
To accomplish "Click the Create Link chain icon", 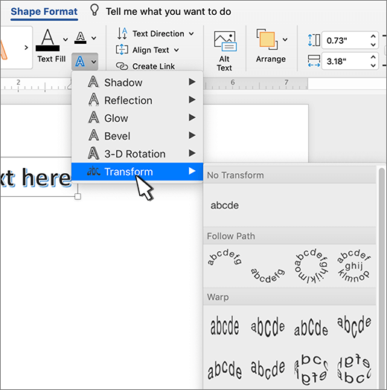I will coord(122,66).
